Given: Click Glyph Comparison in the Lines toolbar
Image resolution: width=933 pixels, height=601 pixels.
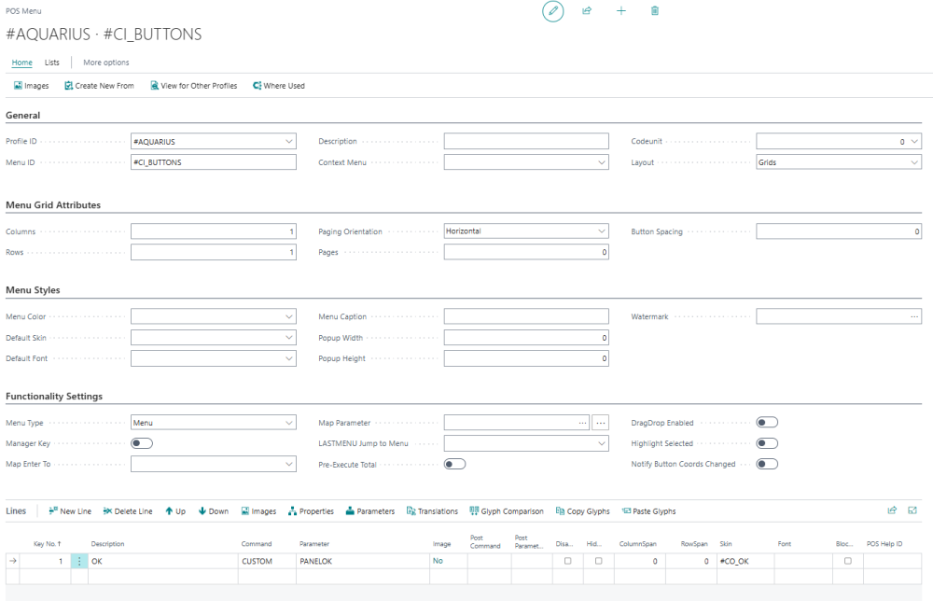Looking at the screenshot, I should point(507,510).
